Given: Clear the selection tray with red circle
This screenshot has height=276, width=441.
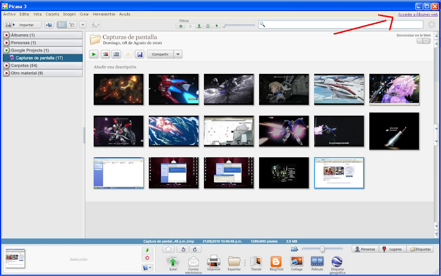Looking at the screenshot, I should tap(147, 258).
